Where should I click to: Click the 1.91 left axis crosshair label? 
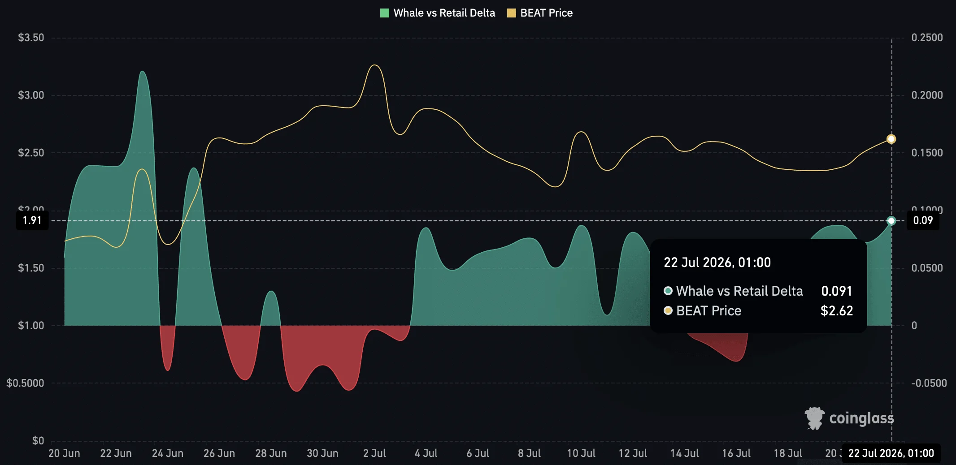click(32, 220)
